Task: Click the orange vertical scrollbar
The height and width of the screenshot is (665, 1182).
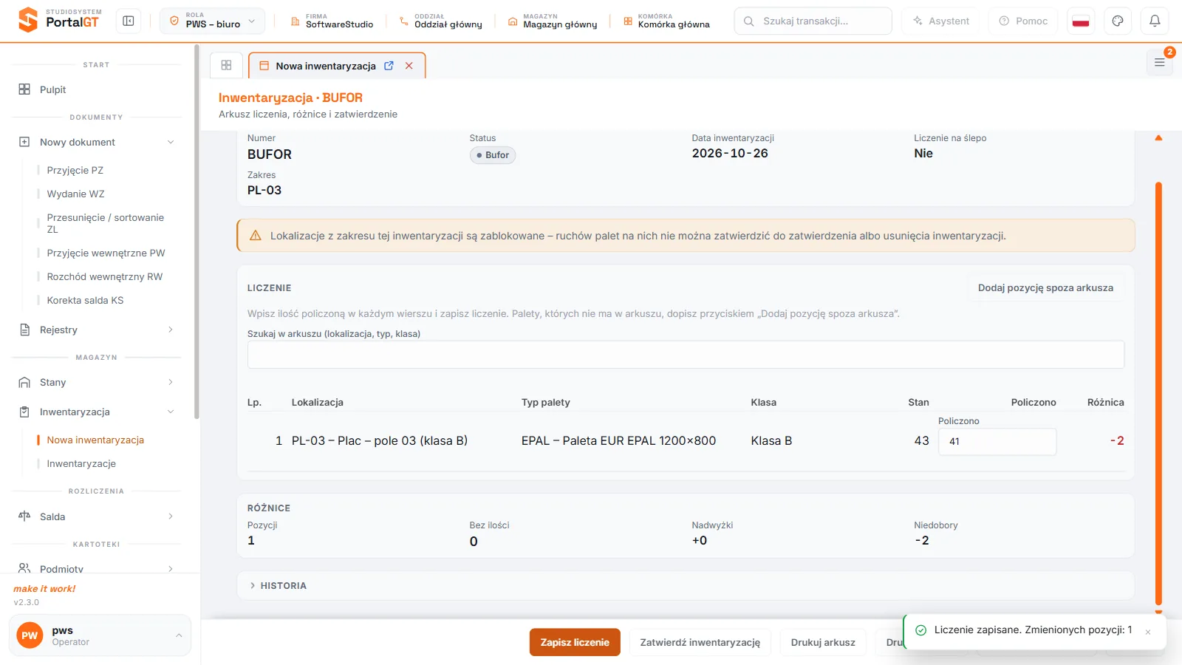Action: [1158, 393]
